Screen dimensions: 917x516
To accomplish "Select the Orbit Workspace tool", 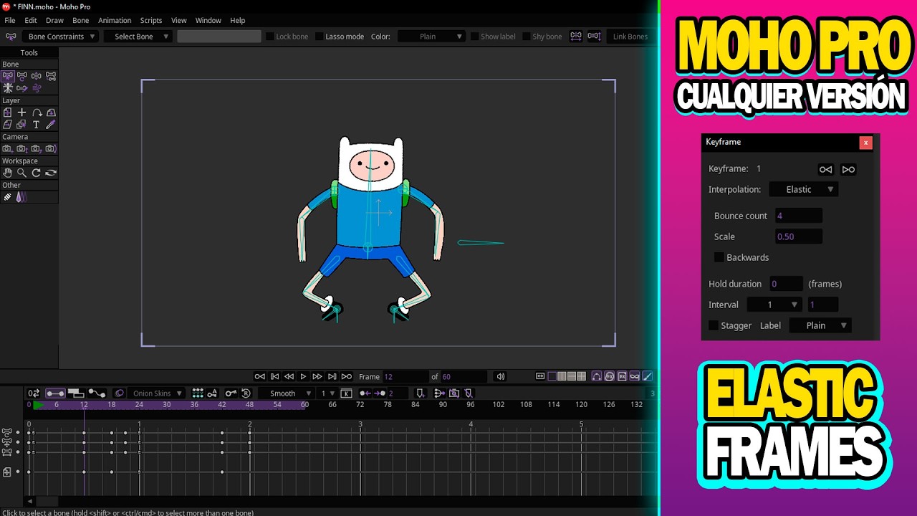I will tap(50, 173).
